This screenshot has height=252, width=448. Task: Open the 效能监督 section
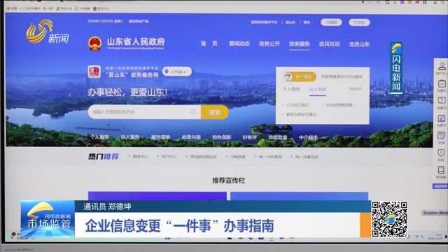(278, 137)
